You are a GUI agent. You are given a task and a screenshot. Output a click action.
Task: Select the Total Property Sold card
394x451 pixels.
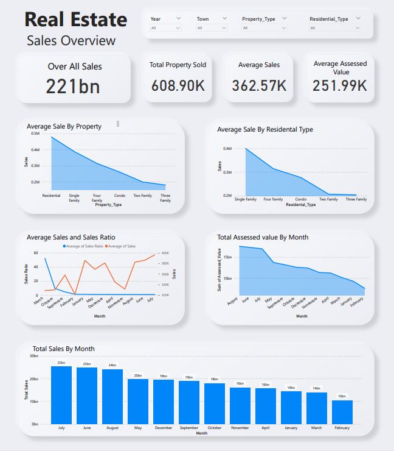tap(178, 78)
